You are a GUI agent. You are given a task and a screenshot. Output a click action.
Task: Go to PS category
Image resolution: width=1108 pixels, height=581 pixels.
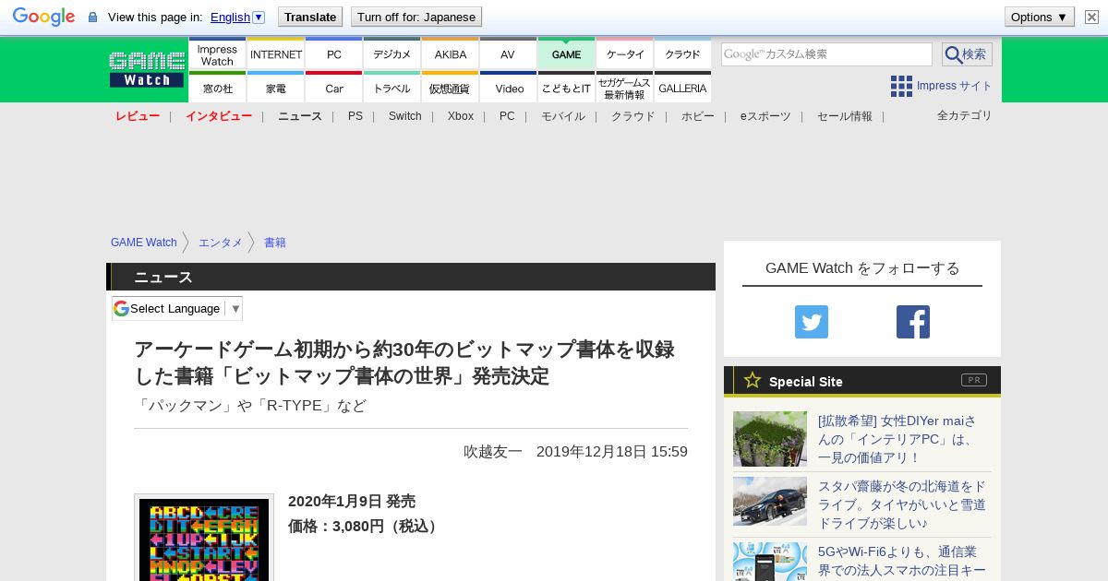(x=355, y=116)
